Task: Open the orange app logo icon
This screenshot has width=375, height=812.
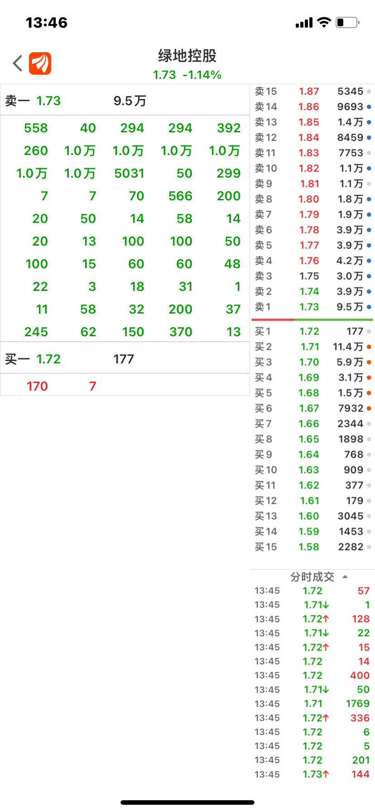Action: (x=40, y=63)
